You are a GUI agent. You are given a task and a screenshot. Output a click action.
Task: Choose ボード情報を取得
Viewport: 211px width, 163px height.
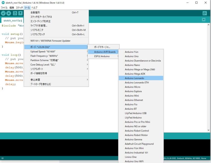tap(56, 73)
